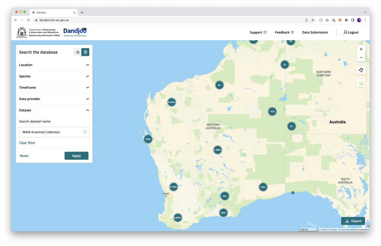The width and height of the screenshot is (381, 246).
Task: Click the WA Government crest logo
Action: [x=22, y=32]
